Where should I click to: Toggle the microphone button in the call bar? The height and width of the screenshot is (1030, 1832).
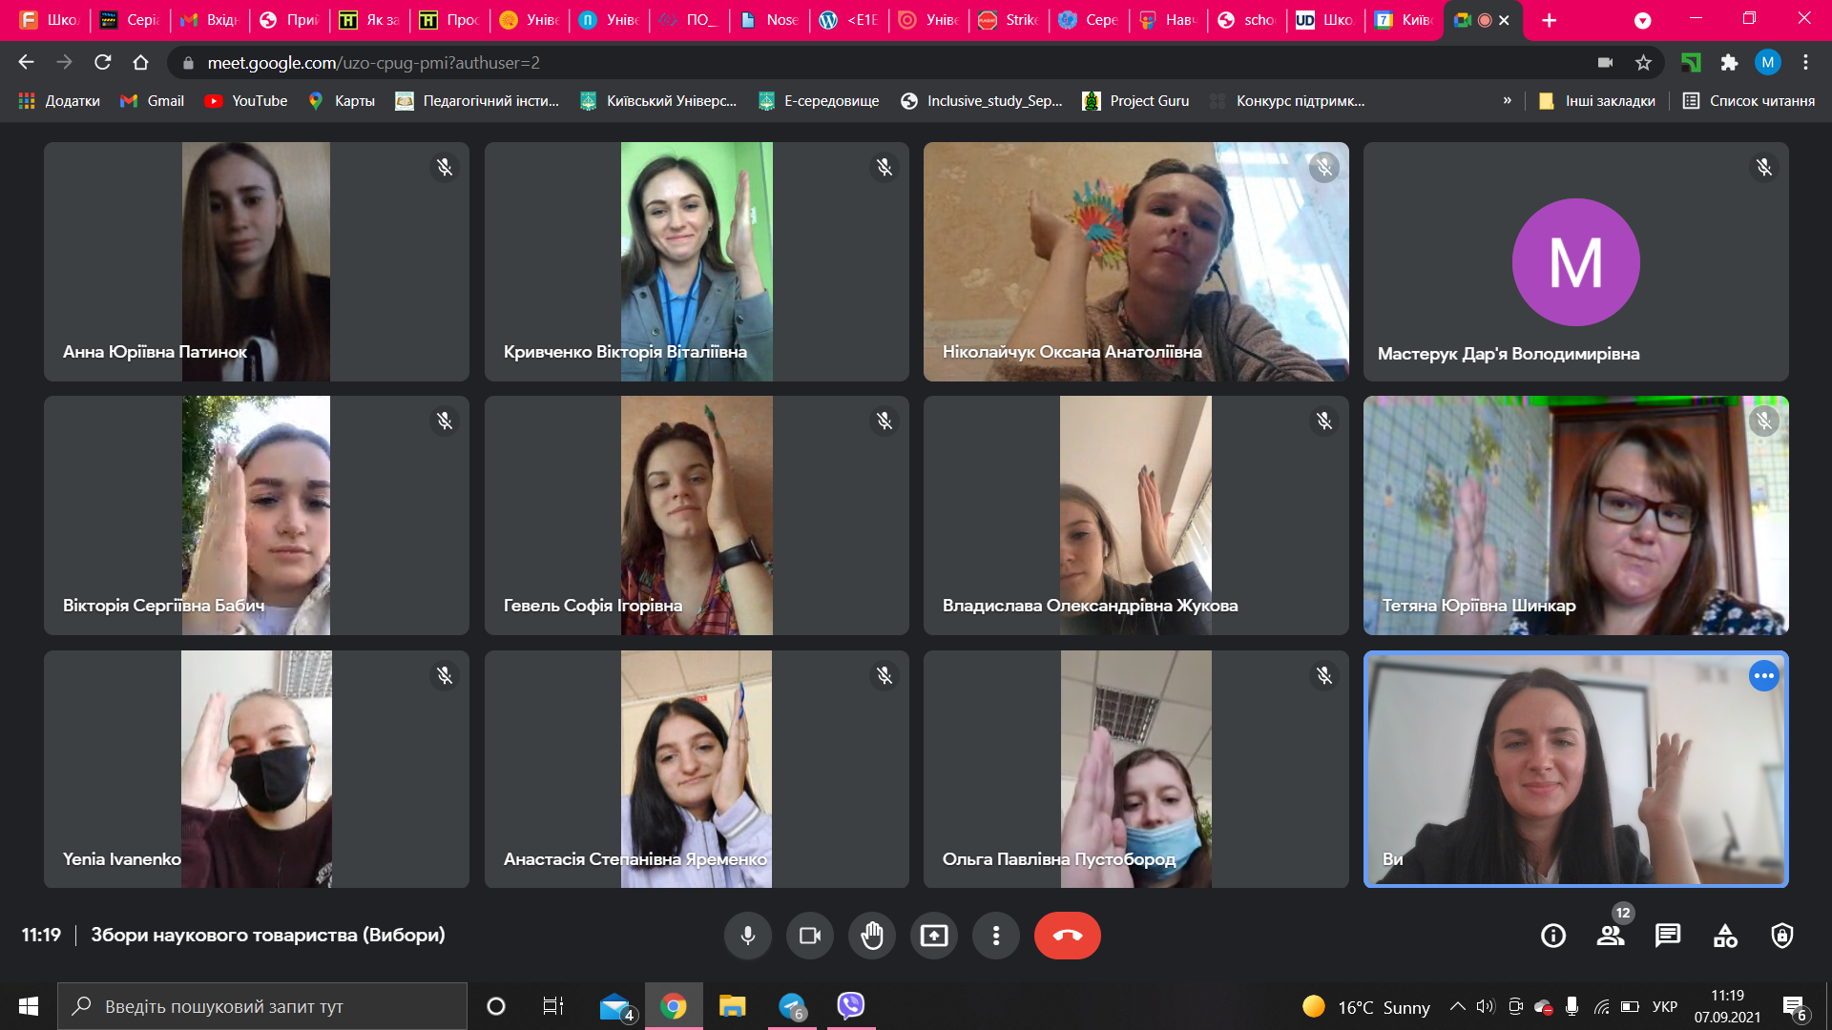(747, 936)
